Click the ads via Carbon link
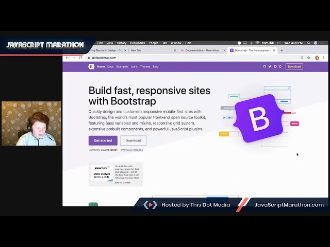330x247 pixels. pos(123,183)
